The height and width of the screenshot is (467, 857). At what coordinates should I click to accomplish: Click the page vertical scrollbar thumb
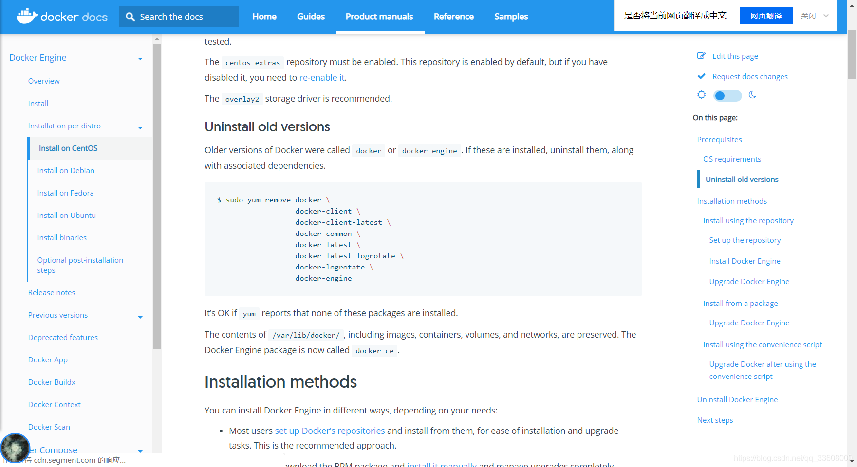pos(852,54)
